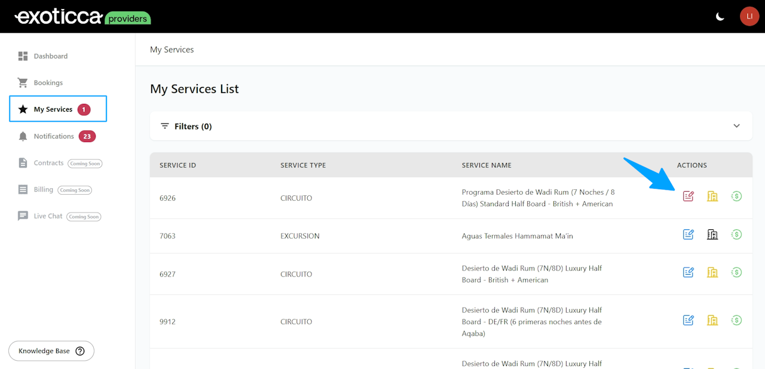765x369 pixels.
Task: Click Programa Desierto de Wadi Rum Standard name
Action: click(538, 198)
